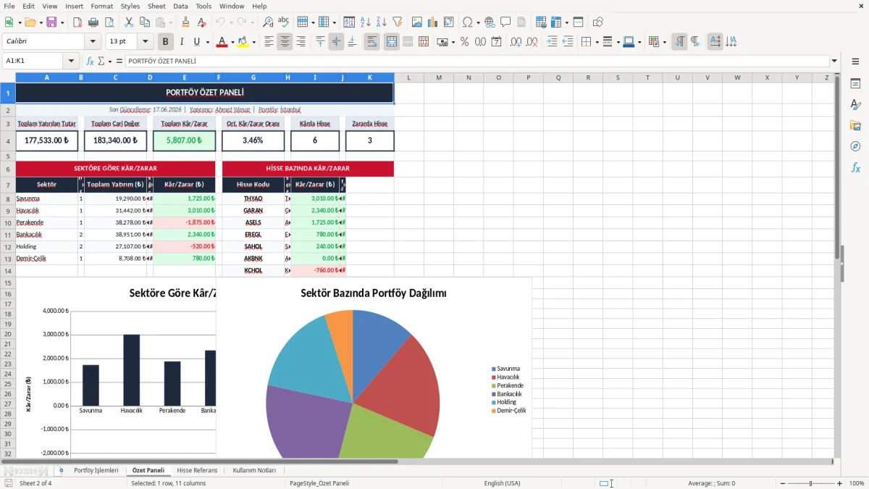This screenshot has height=489, width=869.
Task: Apply the yellow background color swatch
Action: point(243,42)
